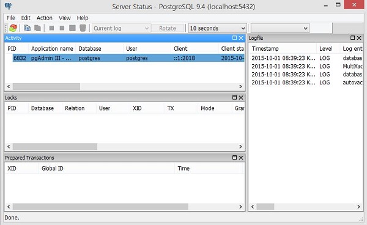The image size is (367, 225).
Task: Click the Activity panel horizontal scrollbar thumb
Action: (46, 87)
